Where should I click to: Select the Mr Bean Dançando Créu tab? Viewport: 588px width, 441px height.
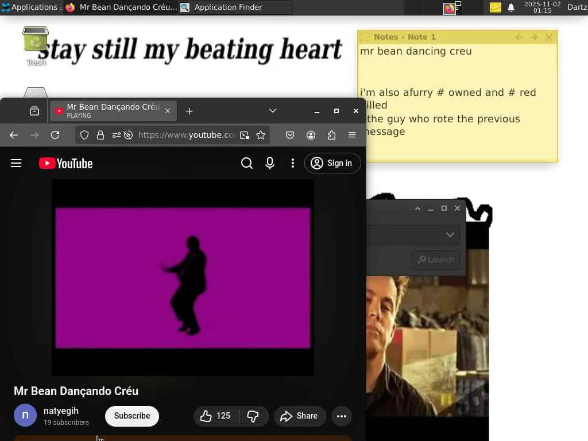click(x=113, y=111)
